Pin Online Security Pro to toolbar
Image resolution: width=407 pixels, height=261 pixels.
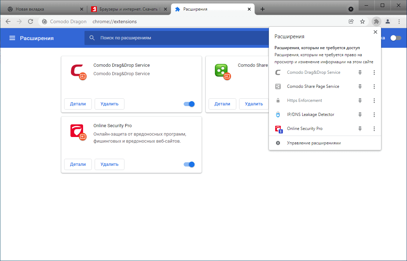pyautogui.click(x=360, y=129)
